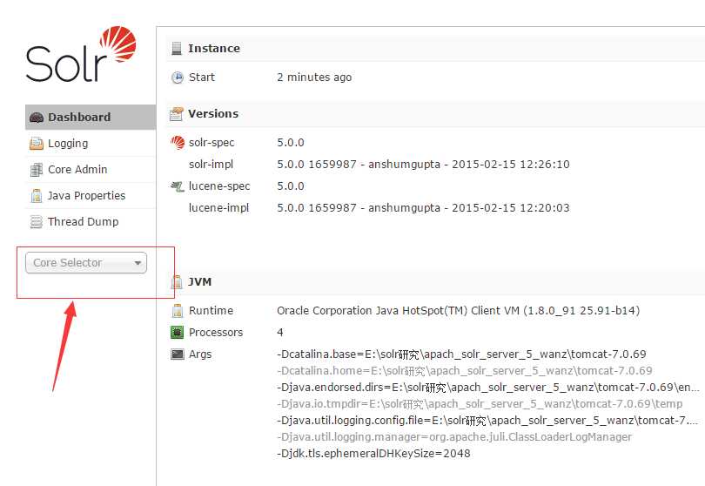
Task: Select the '2 minutes ago' start value
Action: click(x=314, y=78)
